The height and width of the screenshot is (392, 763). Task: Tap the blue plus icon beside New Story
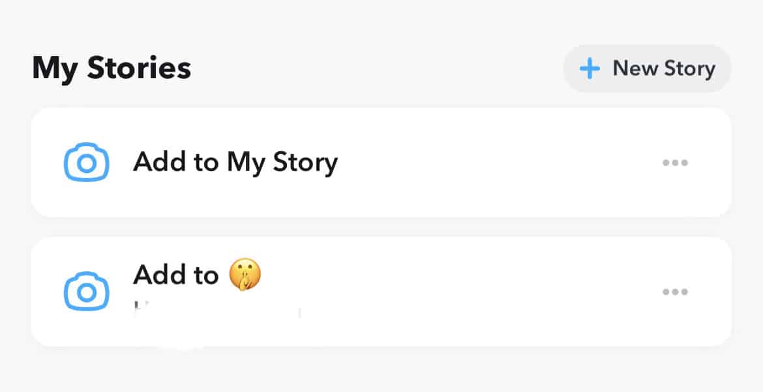pyautogui.click(x=590, y=68)
